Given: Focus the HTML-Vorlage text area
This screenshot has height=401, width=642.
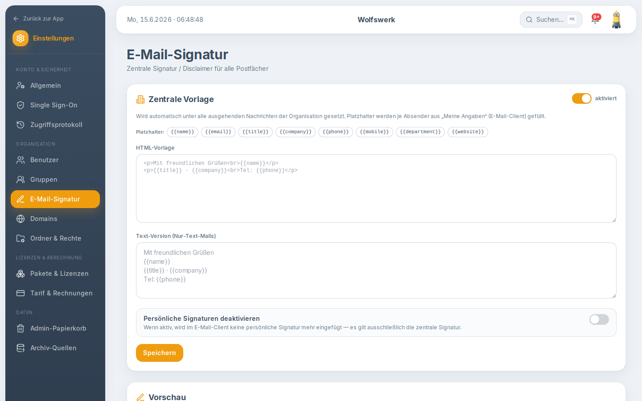Looking at the screenshot, I should point(376,188).
